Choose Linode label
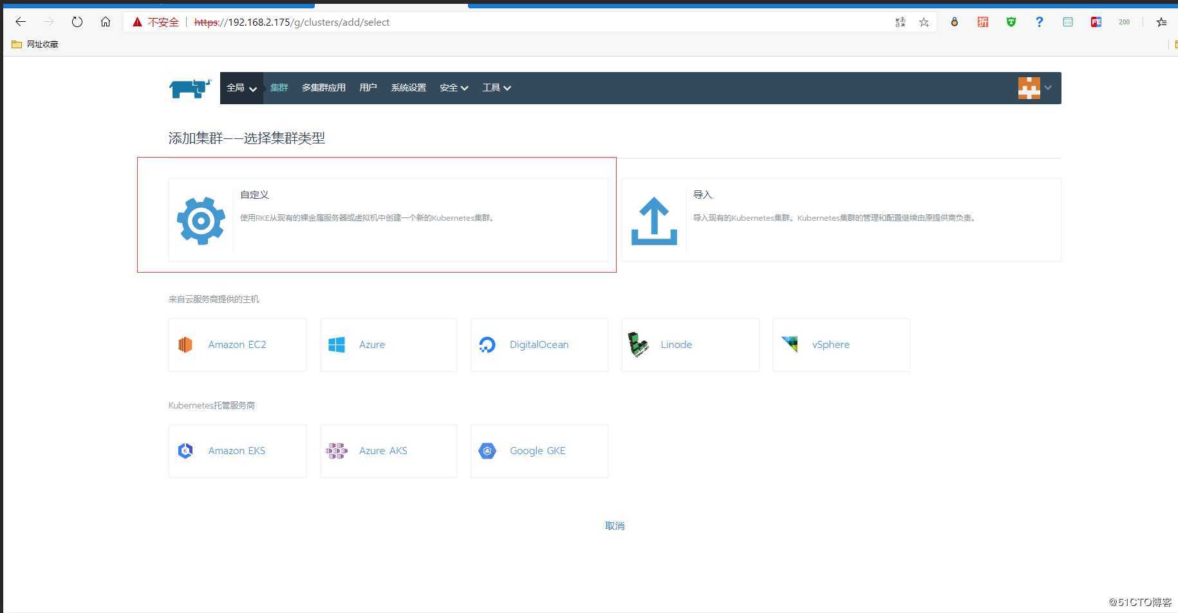The height and width of the screenshot is (613, 1178). click(677, 345)
